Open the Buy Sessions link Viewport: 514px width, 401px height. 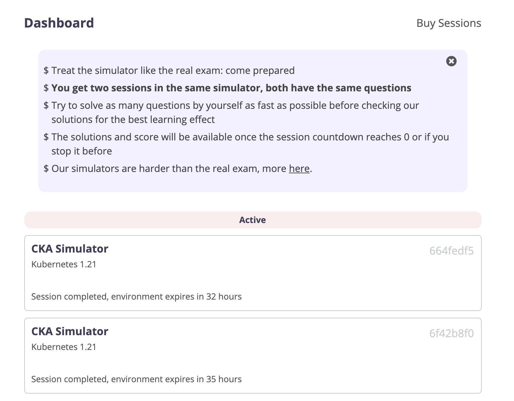[x=448, y=23]
